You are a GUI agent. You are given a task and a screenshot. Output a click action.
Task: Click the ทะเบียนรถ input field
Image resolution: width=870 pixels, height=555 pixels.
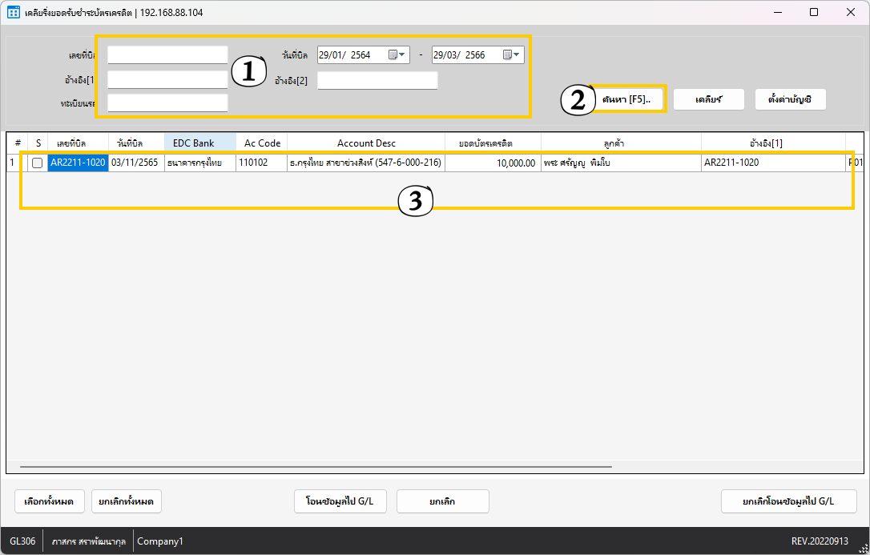[x=167, y=103]
